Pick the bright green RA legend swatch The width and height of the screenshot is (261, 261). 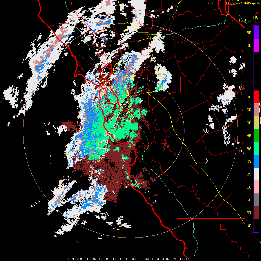coord(256,148)
